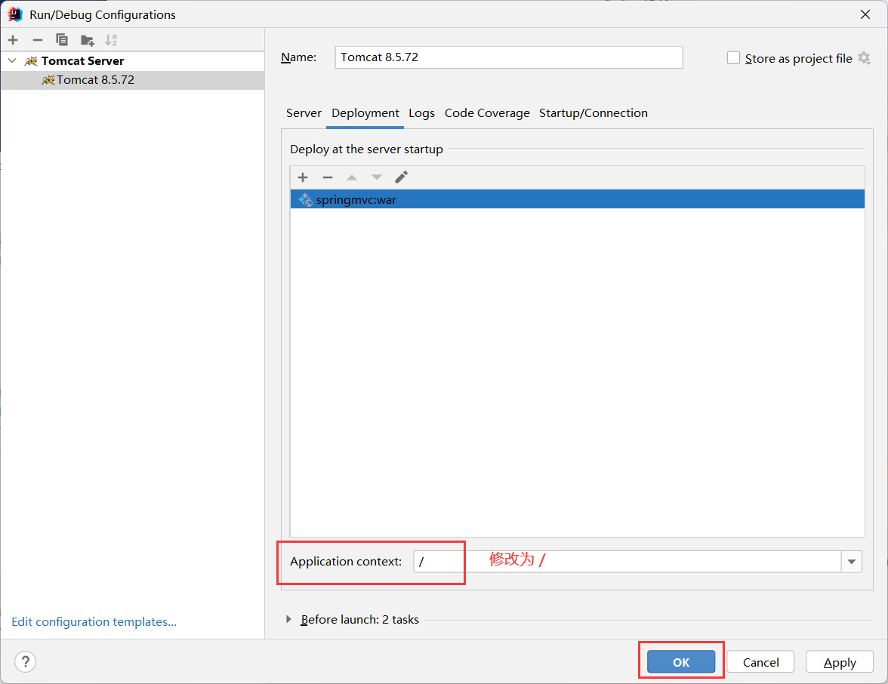Expand the Before launch: 2 tasks section
Image resolution: width=888 pixels, height=684 pixels.
288,619
